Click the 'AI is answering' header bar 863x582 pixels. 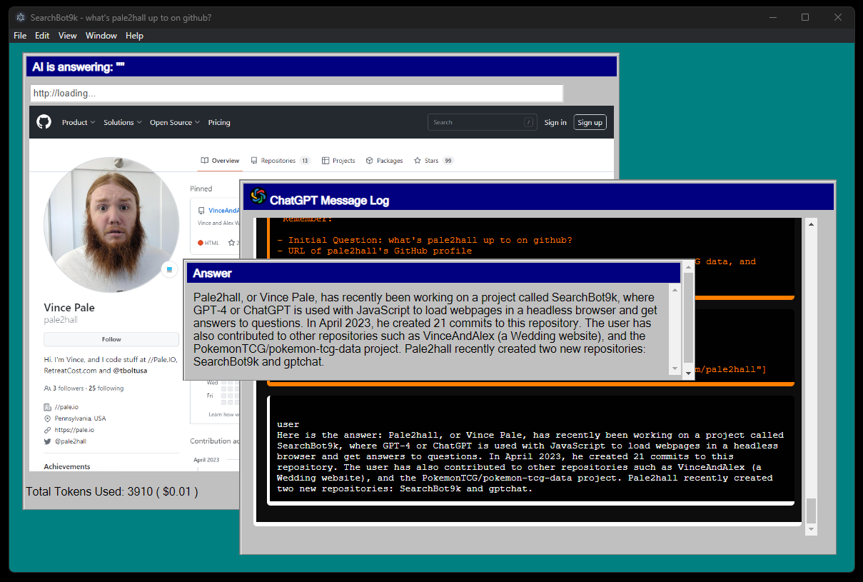coord(321,67)
